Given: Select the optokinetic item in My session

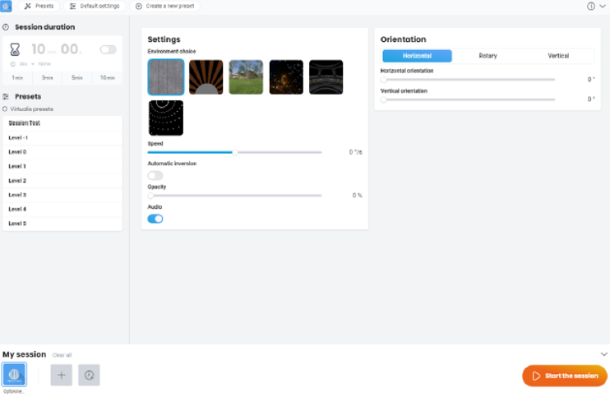Looking at the screenshot, I should click(x=14, y=375).
